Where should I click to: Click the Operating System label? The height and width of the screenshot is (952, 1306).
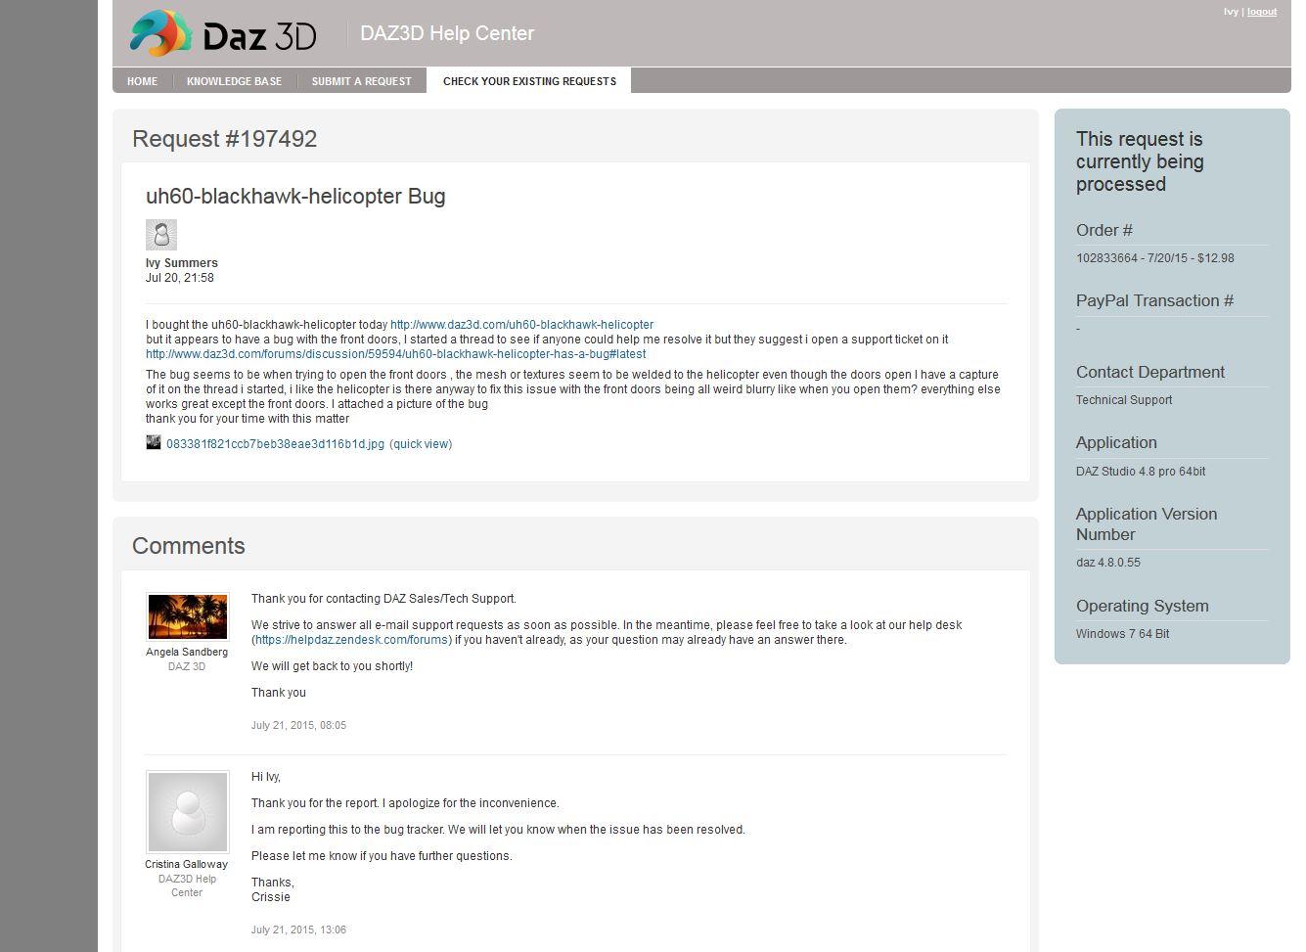[1143, 606]
